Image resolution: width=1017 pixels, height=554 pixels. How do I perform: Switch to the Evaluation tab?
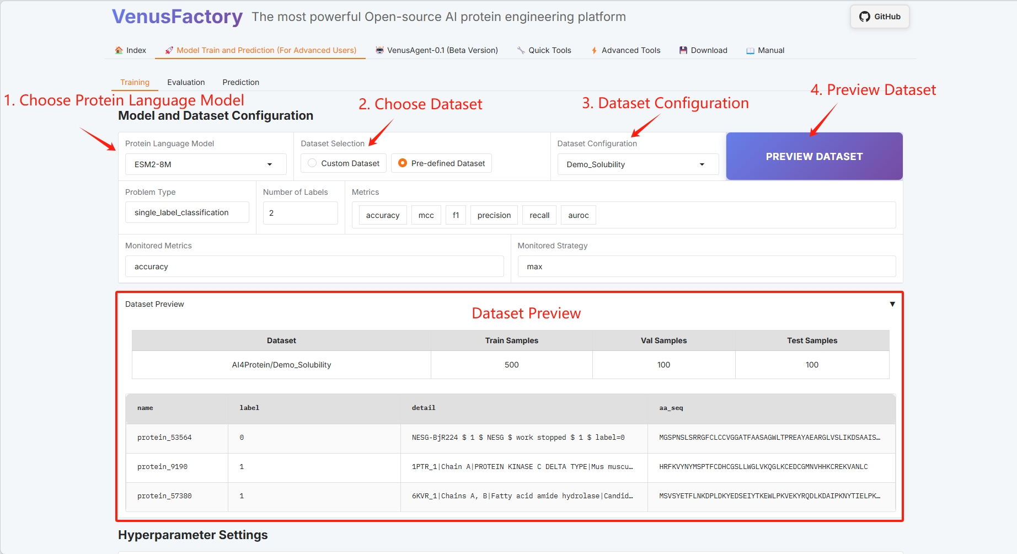[x=186, y=82]
